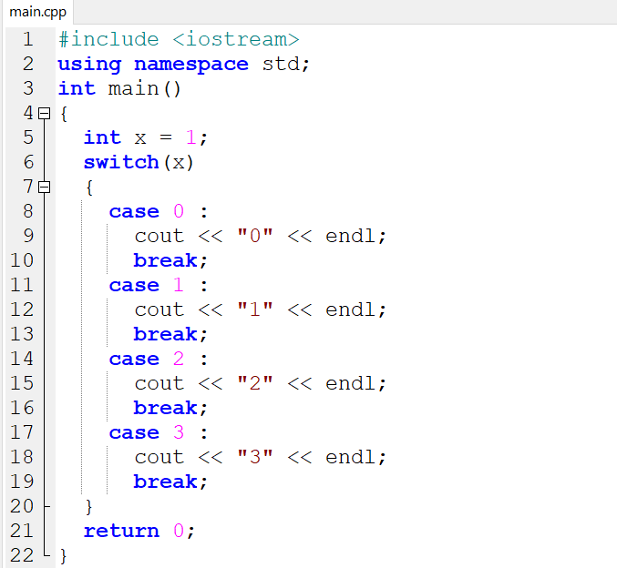Click the switch's opening brace on line 7

point(89,188)
